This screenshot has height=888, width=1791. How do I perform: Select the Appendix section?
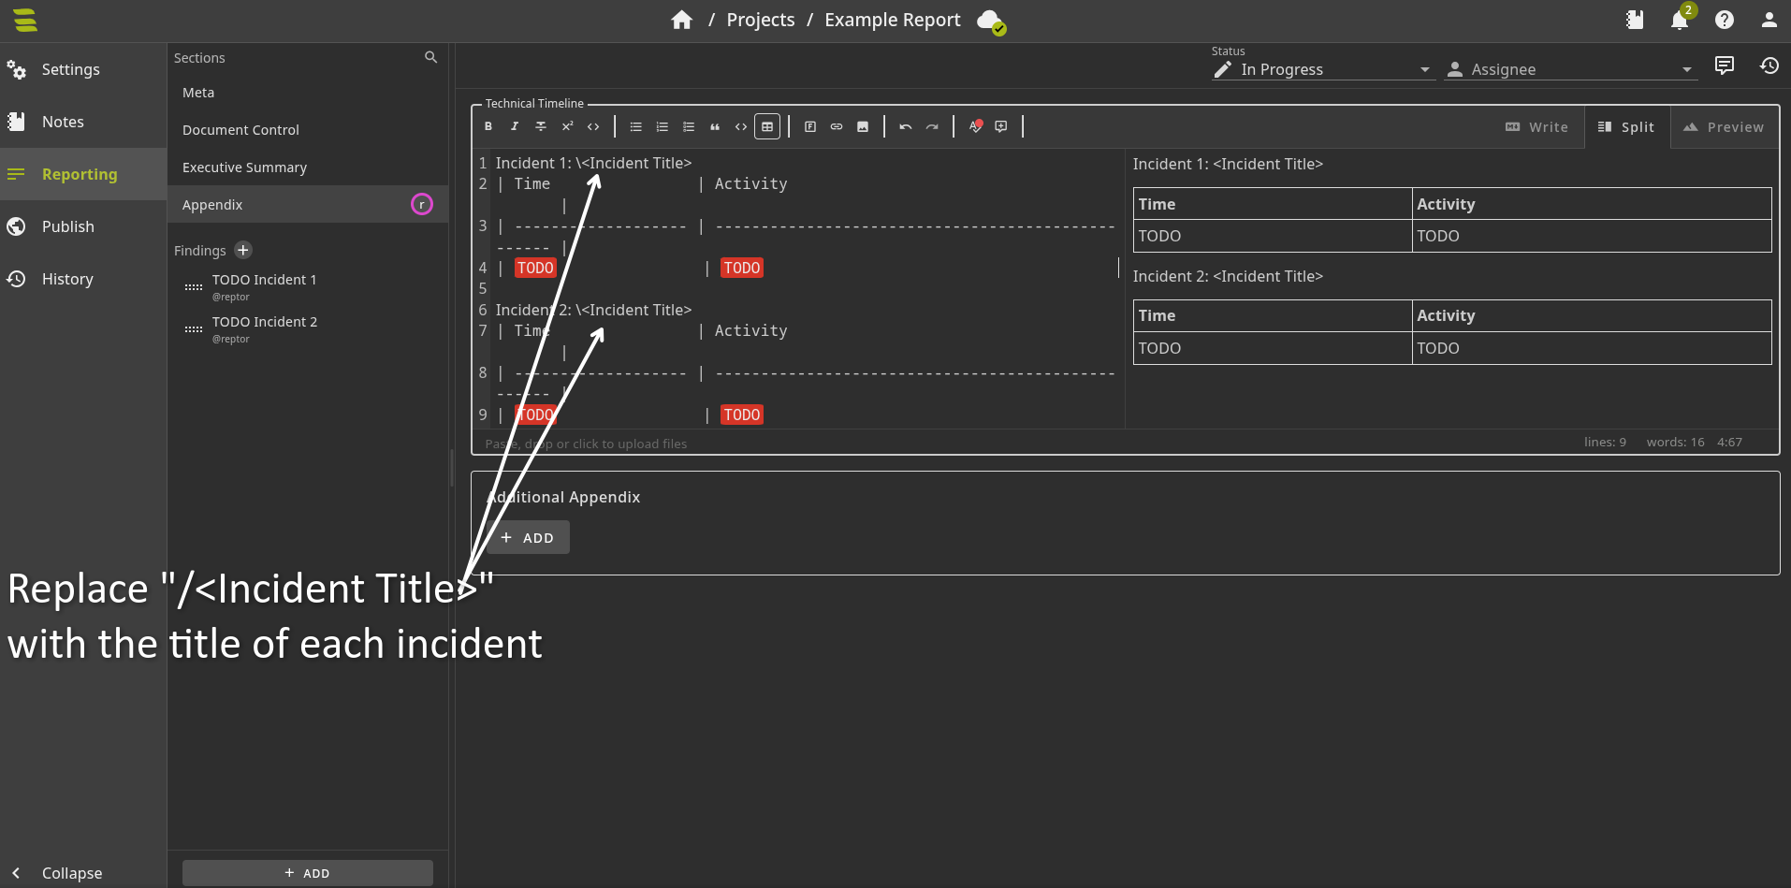point(308,205)
